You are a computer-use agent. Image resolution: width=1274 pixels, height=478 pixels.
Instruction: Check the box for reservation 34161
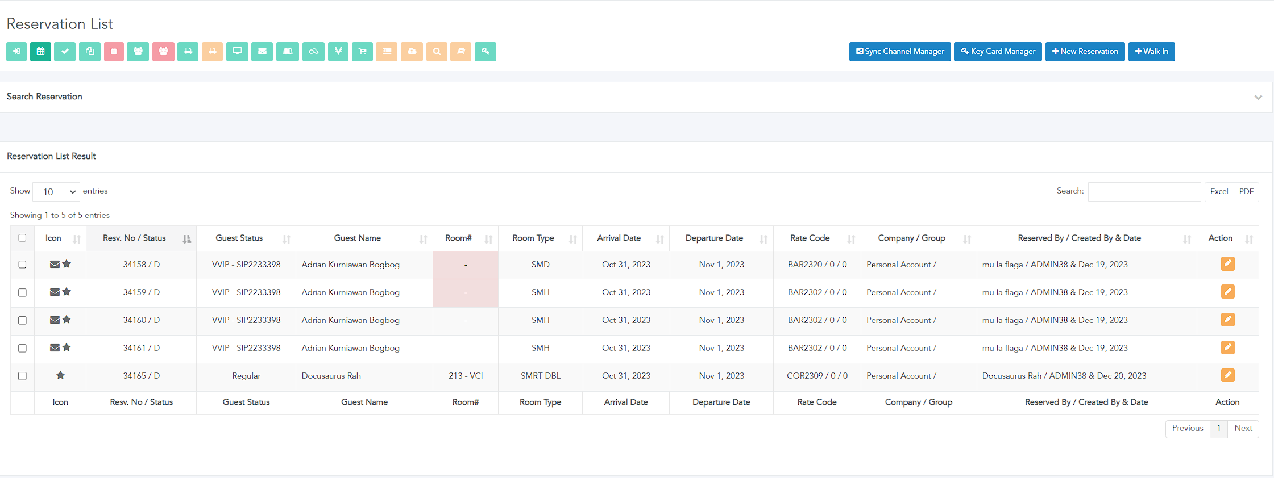coord(22,348)
